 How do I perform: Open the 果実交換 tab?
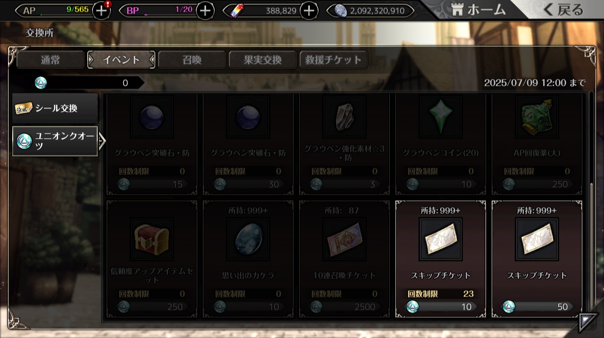pos(263,60)
